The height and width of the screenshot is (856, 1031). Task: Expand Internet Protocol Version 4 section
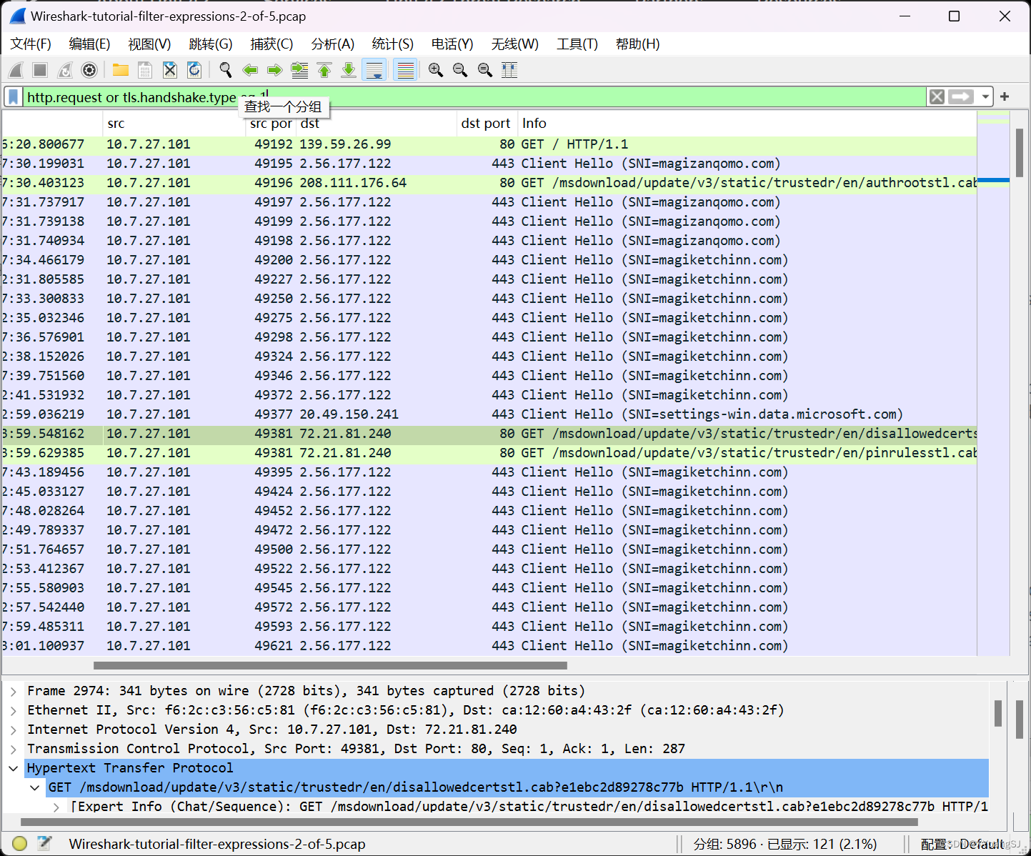(14, 730)
